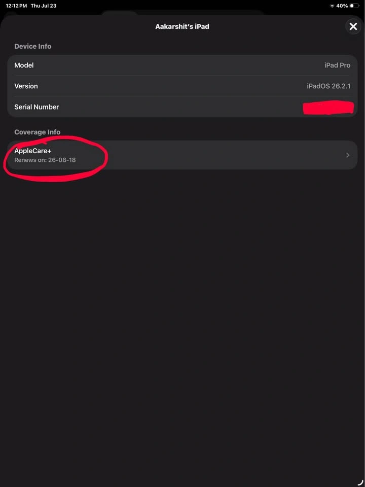The height and width of the screenshot is (487, 365).
Task: Select the Serial Number row label
Action: click(x=36, y=107)
